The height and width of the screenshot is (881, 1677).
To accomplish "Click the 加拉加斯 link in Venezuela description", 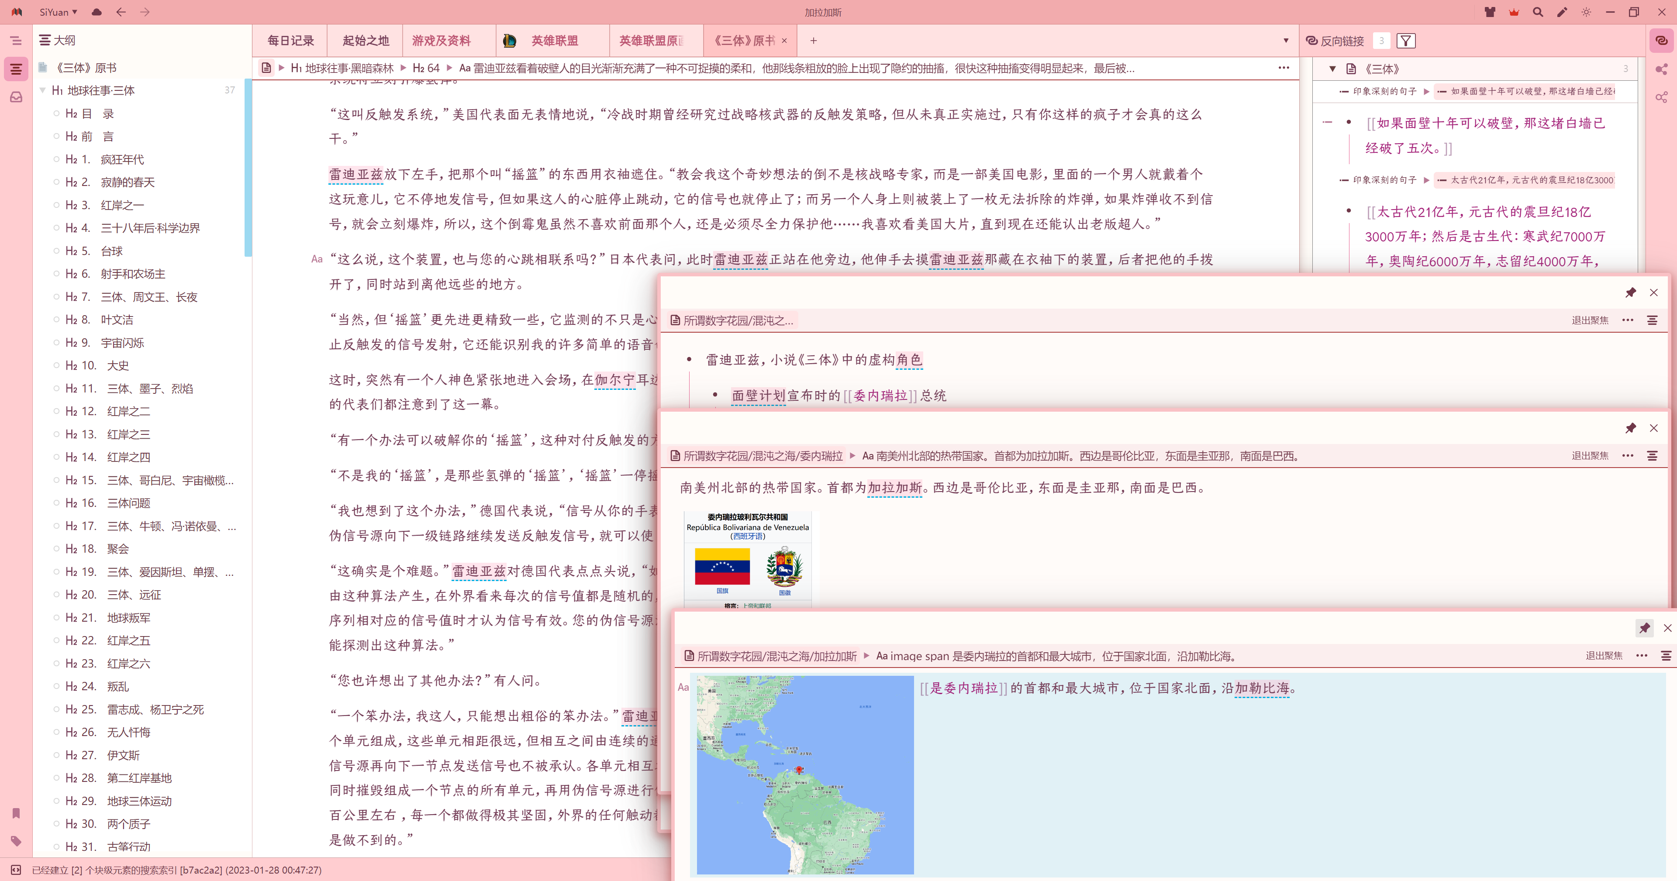I will pyautogui.click(x=894, y=487).
